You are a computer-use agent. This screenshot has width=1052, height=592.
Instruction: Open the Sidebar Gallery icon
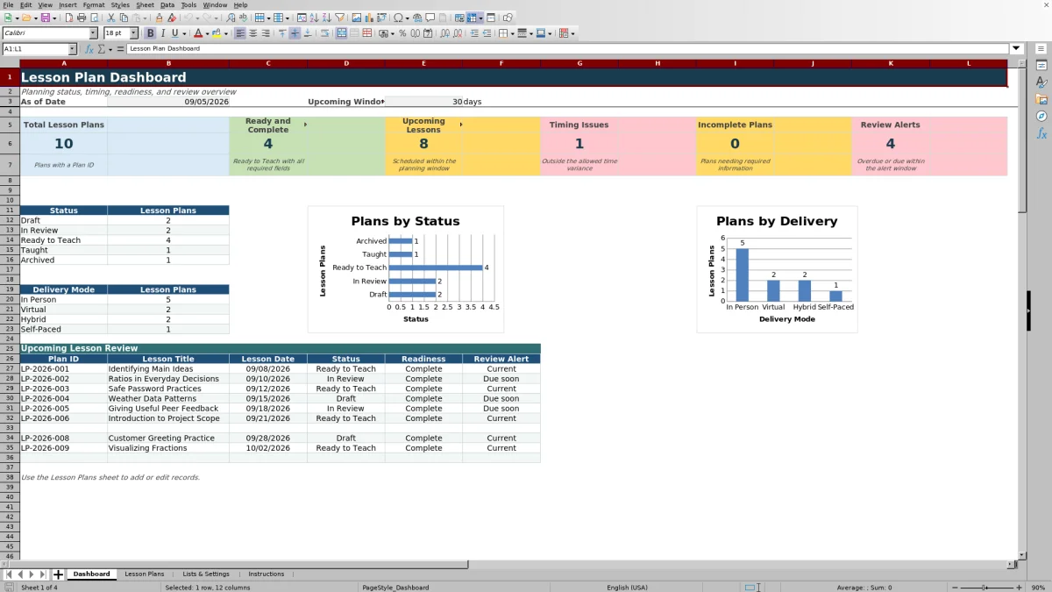pos(1041,99)
